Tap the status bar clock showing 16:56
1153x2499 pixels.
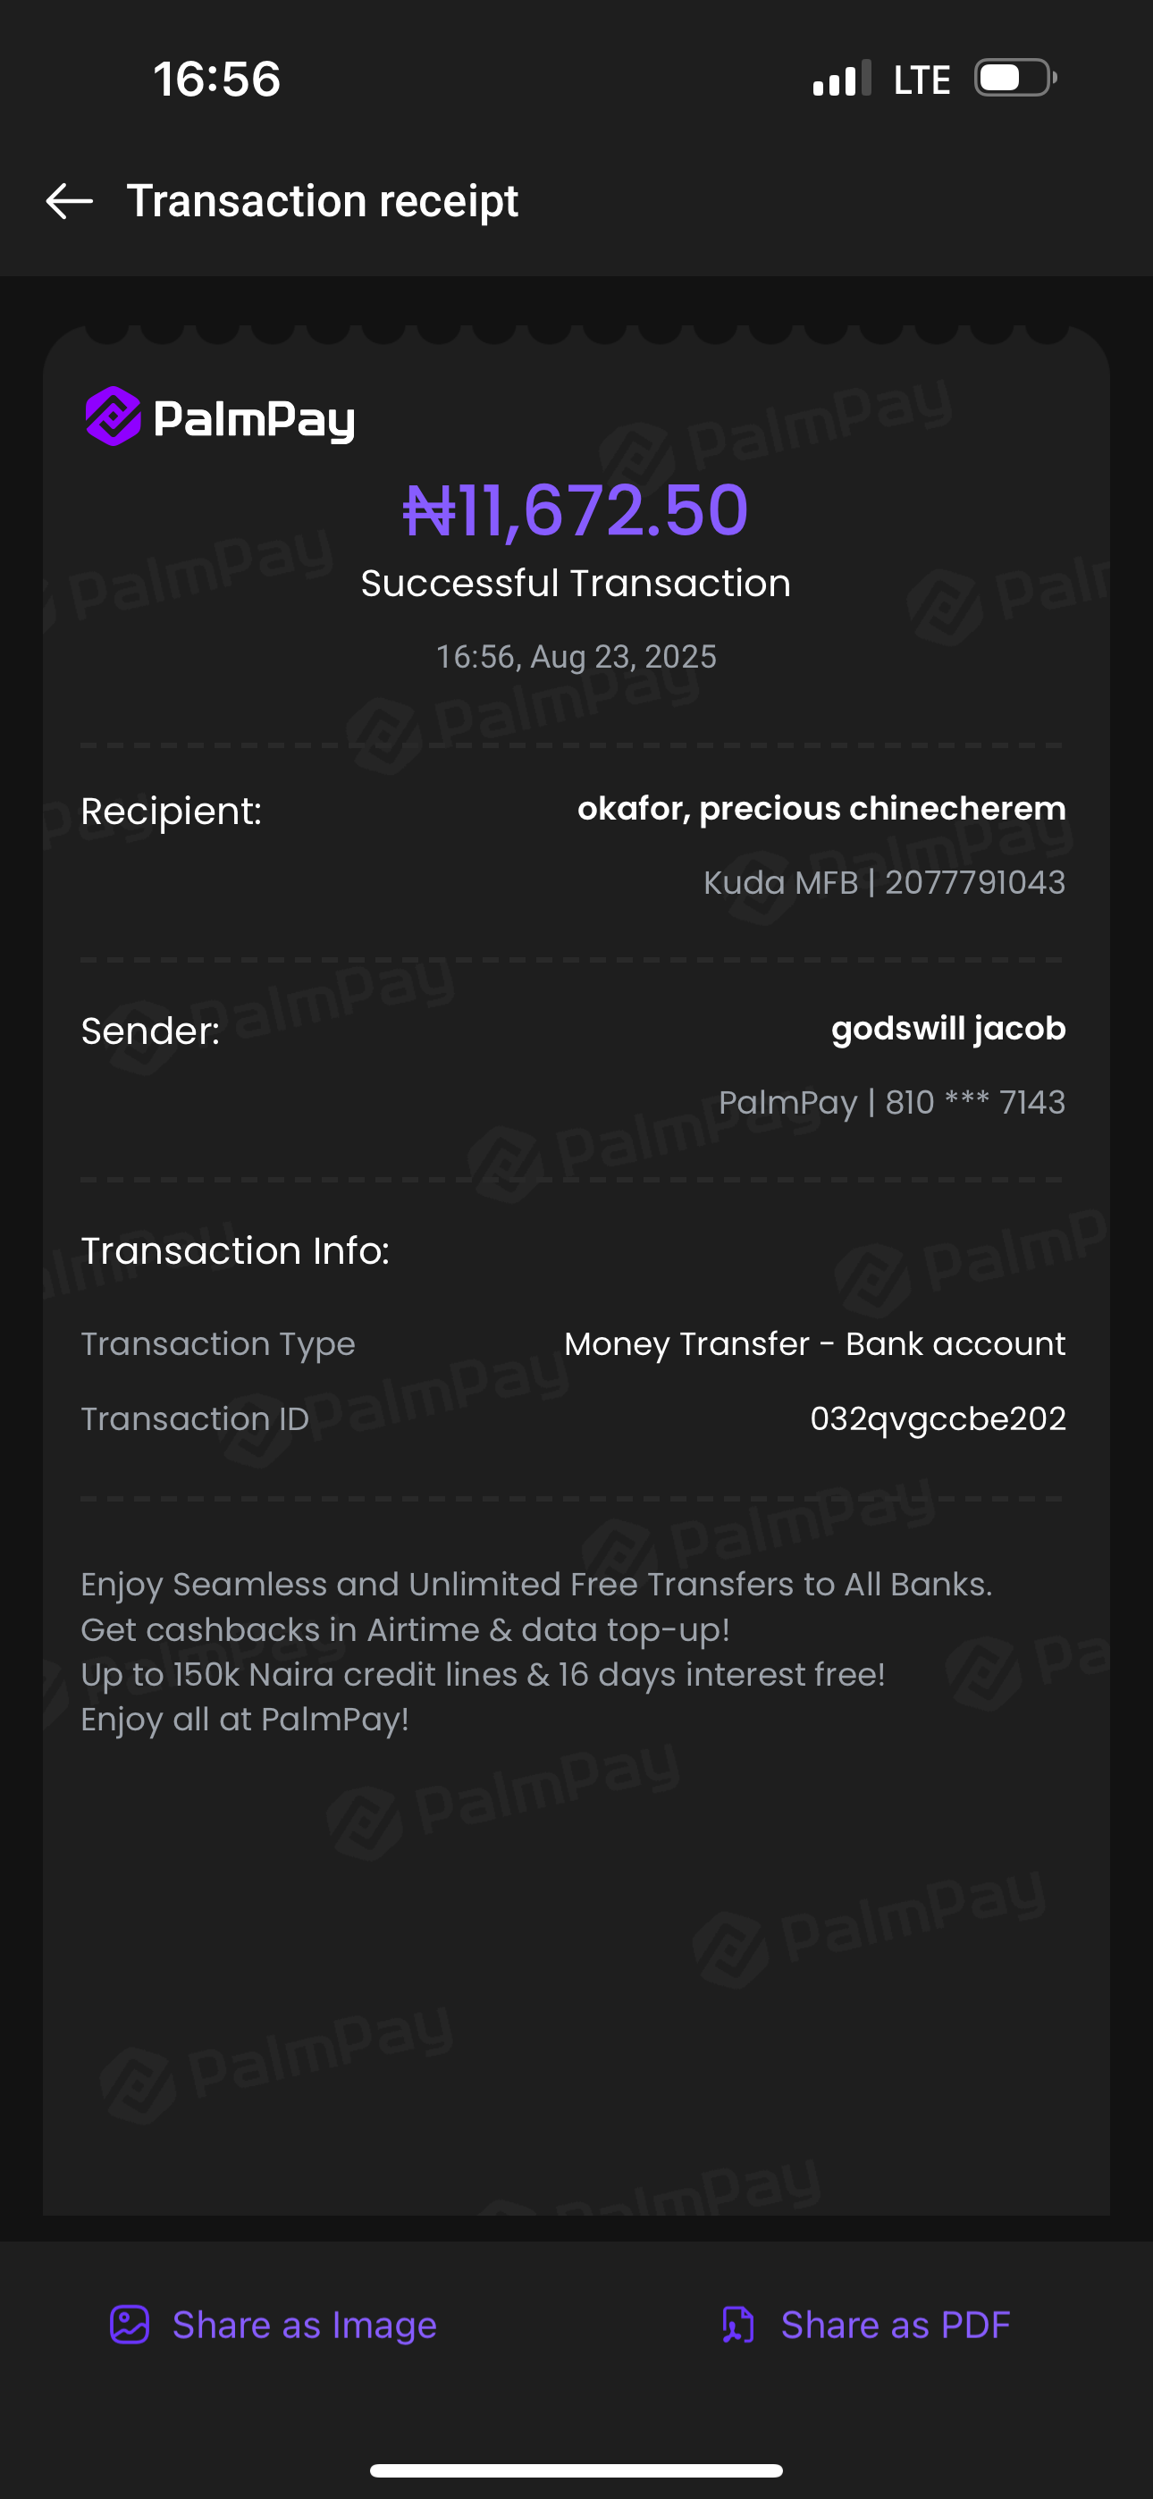coord(216,79)
